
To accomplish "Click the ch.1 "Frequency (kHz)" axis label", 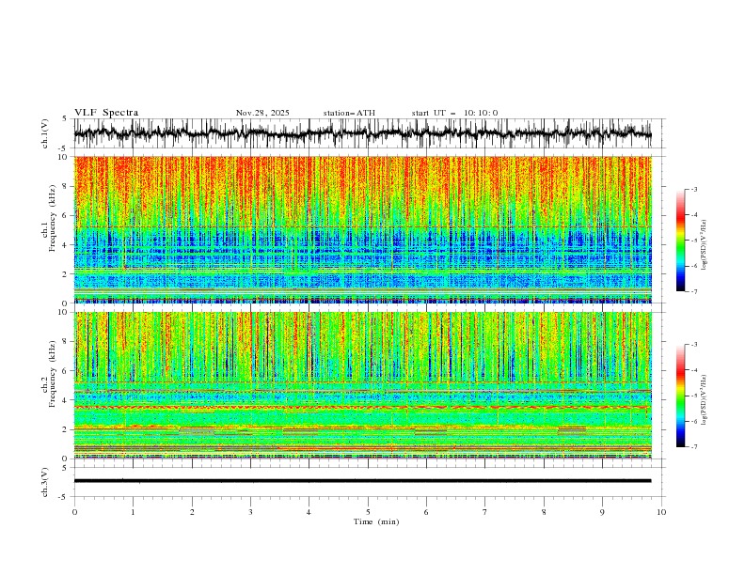I will [x=53, y=216].
